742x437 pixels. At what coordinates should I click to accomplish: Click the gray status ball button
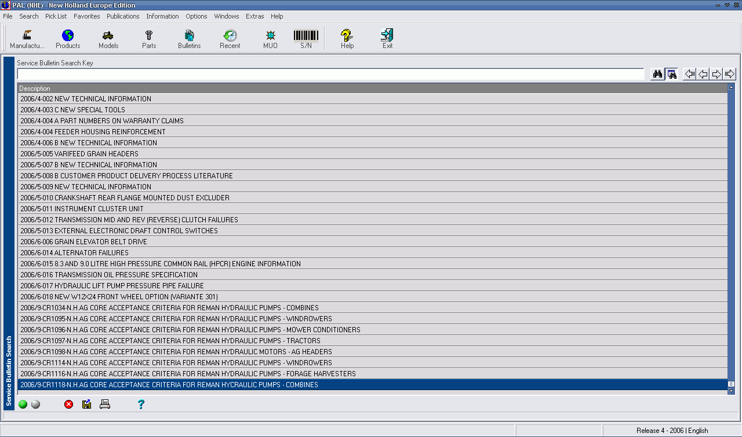tap(36, 404)
